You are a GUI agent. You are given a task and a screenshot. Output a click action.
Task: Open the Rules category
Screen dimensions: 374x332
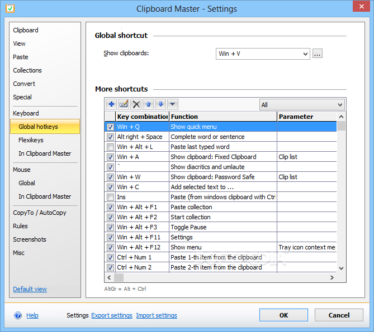click(x=20, y=226)
